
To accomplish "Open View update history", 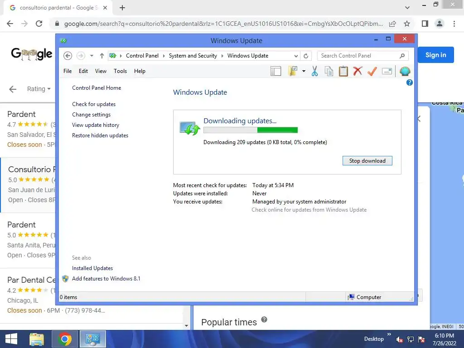I will pyautogui.click(x=96, y=125).
